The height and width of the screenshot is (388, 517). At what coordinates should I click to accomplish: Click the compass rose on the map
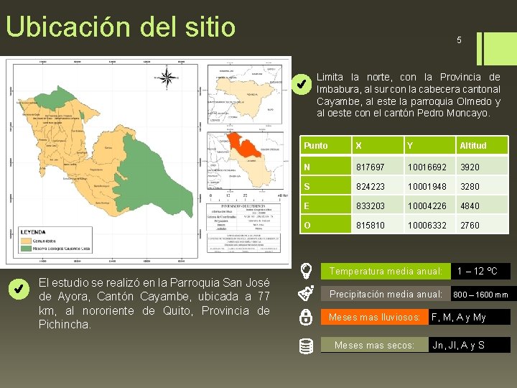tap(167, 78)
